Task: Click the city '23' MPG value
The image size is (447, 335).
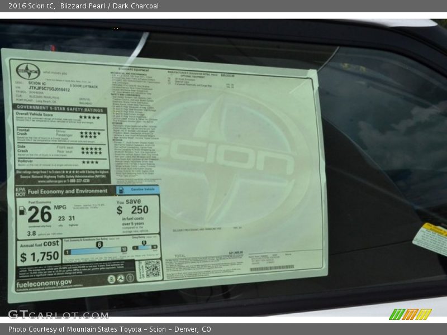Action: point(61,218)
